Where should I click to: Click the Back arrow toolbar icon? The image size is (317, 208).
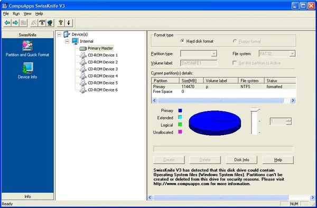(7, 23)
